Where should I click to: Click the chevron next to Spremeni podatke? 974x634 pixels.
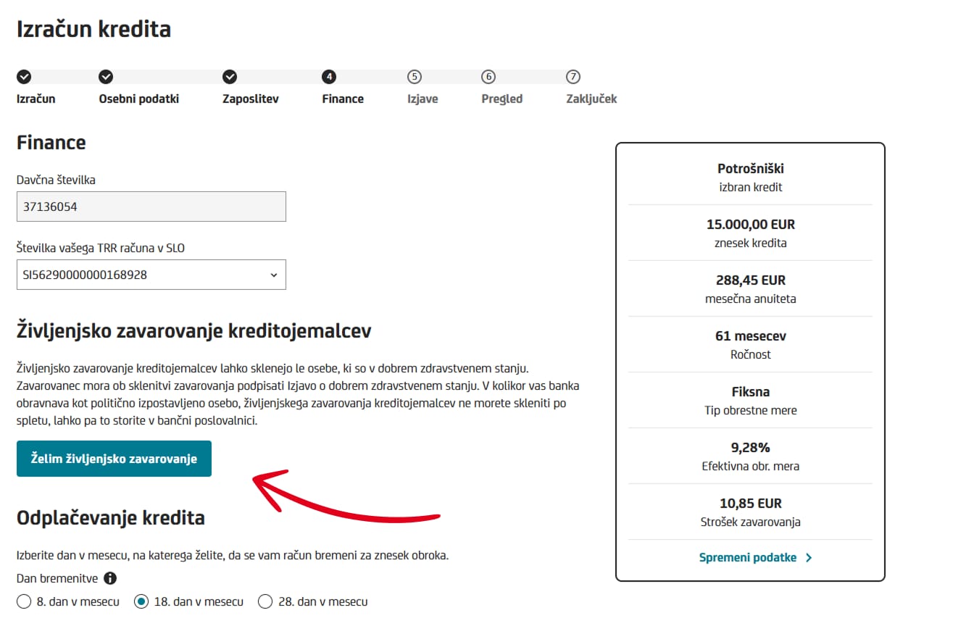[809, 558]
